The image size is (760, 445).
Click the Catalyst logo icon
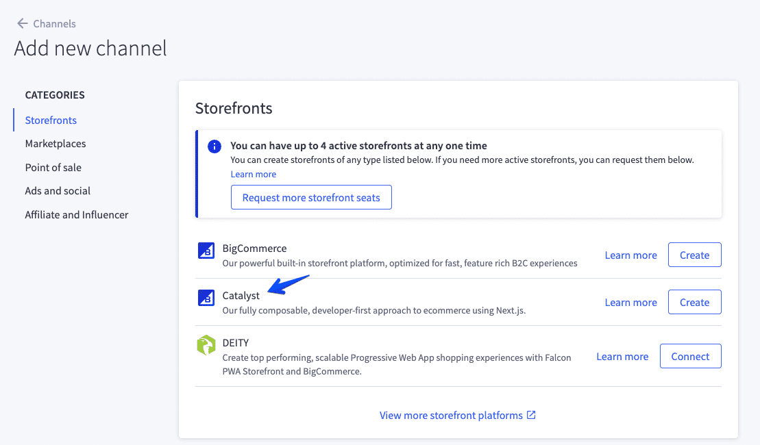pos(206,298)
